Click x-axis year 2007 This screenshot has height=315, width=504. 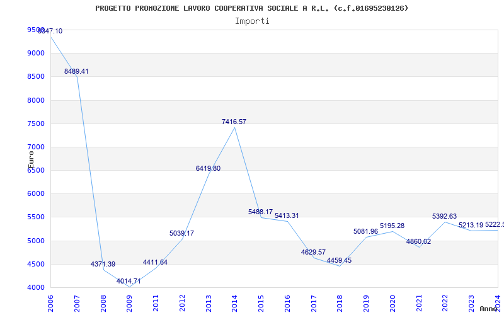[x=77, y=304]
